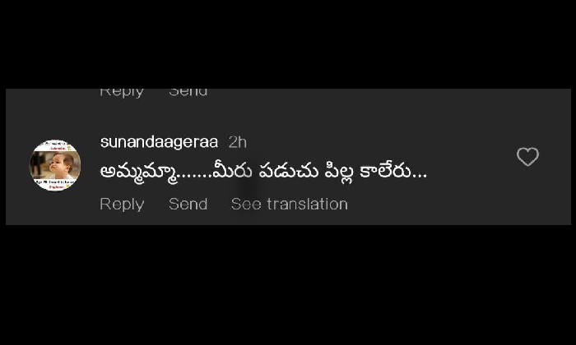This screenshot has height=345, width=576.
Task: Click See translation for the Telugu comment
Action: [290, 205]
